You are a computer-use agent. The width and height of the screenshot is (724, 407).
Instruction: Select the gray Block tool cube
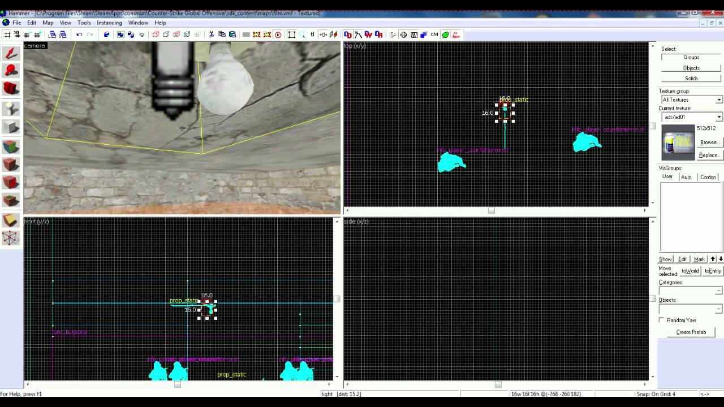[x=10, y=127]
